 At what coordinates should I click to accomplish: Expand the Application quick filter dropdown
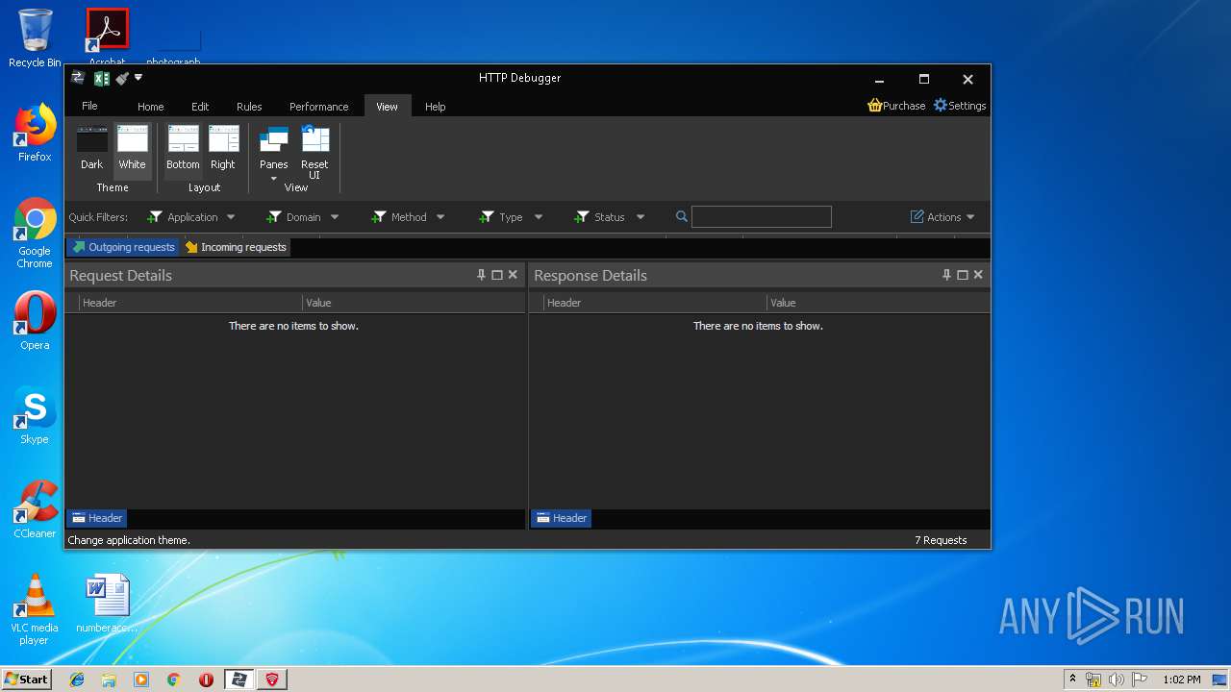(x=231, y=217)
